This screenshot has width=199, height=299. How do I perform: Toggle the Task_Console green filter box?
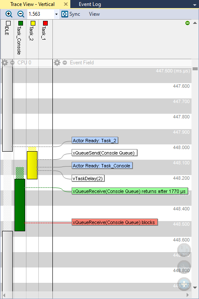20,23
